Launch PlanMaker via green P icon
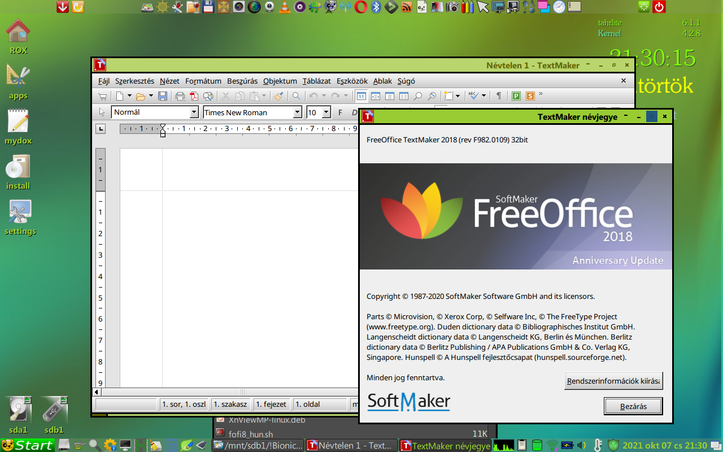This screenshot has height=452, width=723. point(516,96)
